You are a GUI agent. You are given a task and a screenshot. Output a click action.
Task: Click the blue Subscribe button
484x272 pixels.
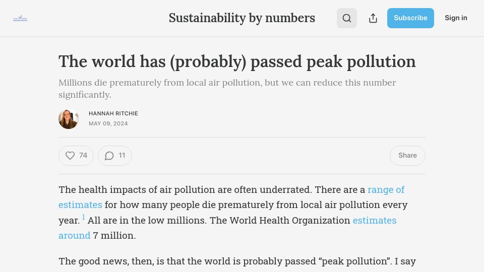pyautogui.click(x=410, y=18)
